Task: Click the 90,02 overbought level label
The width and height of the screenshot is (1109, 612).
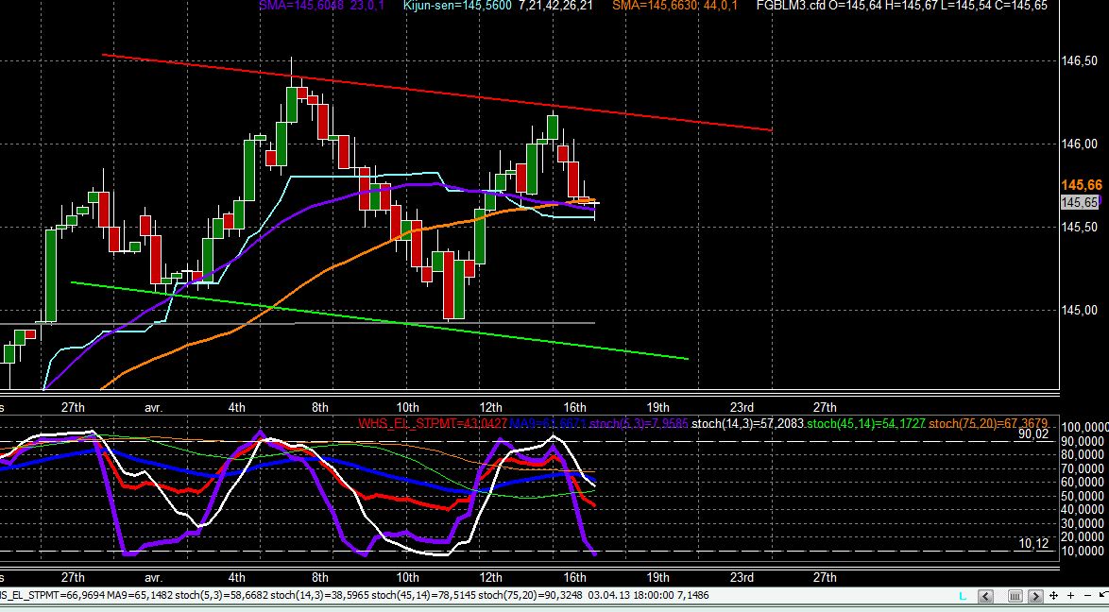Action: tap(1033, 434)
